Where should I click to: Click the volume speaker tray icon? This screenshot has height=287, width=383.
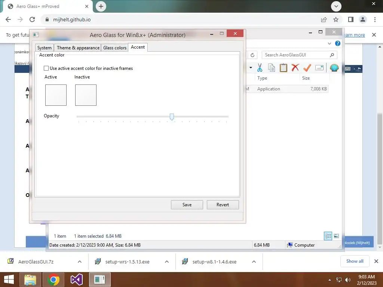pyautogui.click(x=347, y=280)
